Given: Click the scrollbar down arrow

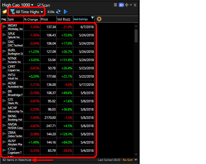Looking at the screenshot, I should (136, 155).
